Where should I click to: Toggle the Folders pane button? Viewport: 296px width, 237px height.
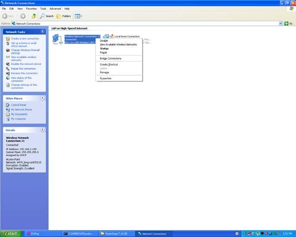(x=64, y=16)
